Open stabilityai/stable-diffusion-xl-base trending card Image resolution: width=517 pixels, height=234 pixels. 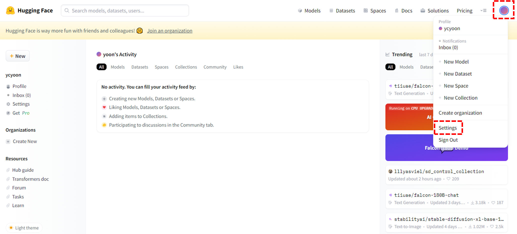447,223
